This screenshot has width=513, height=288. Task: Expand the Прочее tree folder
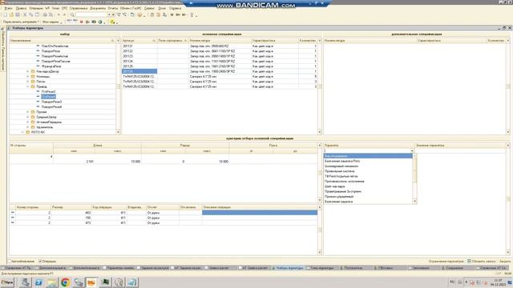click(28, 112)
